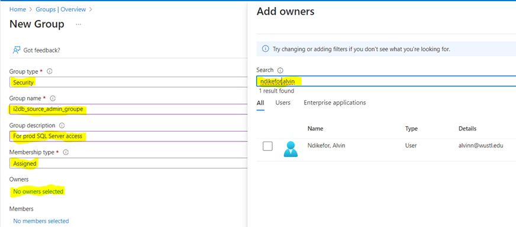Open the ellipsis menu beside New Group
516x227 pixels.
click(78, 24)
